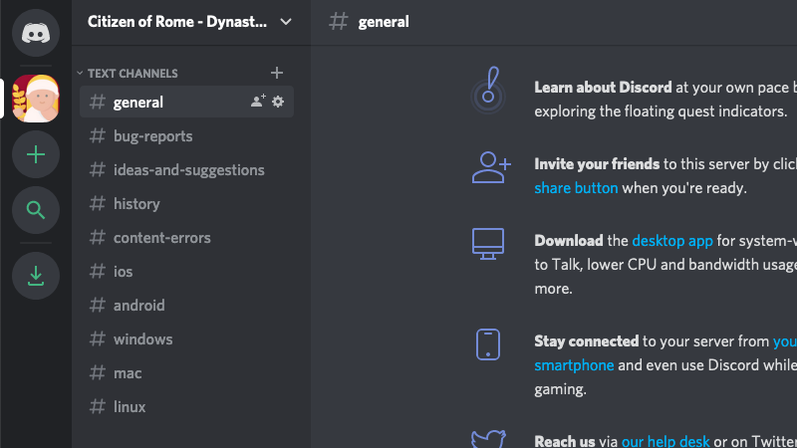797x448 pixels.
Task: Add a server with the plus icon
Action: (x=36, y=154)
